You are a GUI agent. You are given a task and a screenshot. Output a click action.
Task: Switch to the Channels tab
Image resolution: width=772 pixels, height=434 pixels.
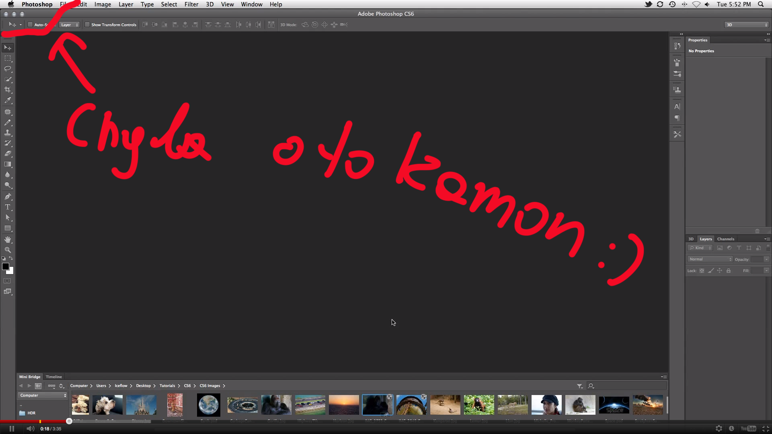pyautogui.click(x=725, y=239)
